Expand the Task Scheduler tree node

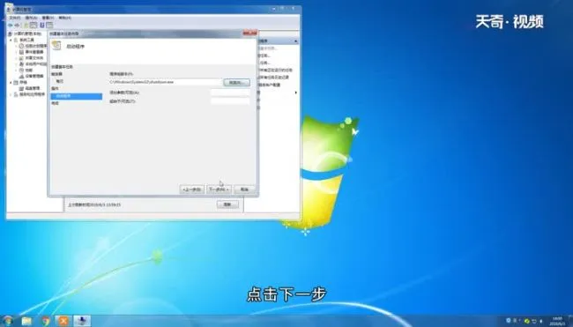pos(16,46)
